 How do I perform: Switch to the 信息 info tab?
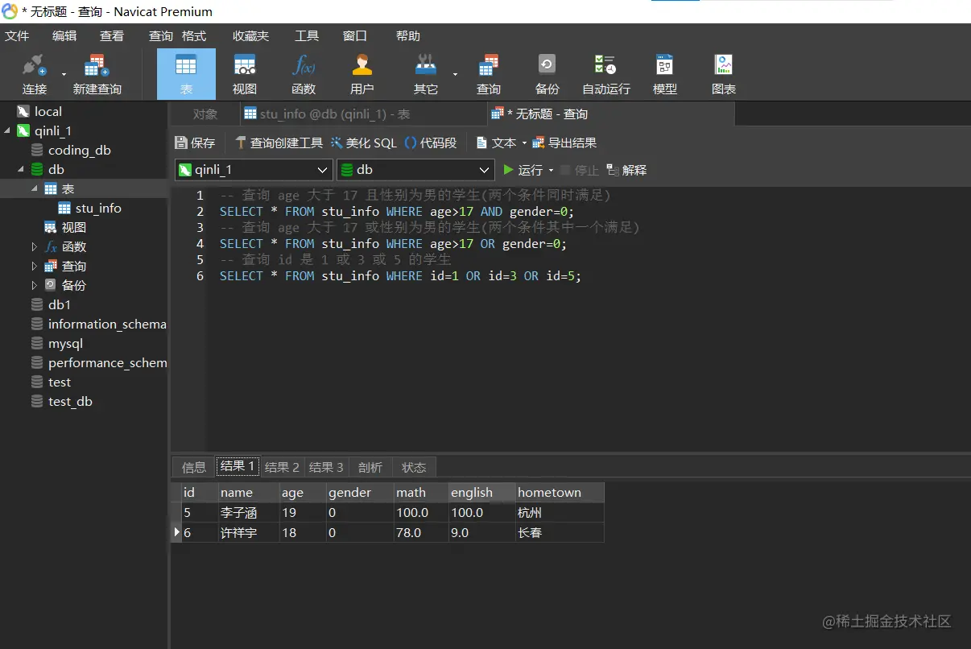coord(193,467)
